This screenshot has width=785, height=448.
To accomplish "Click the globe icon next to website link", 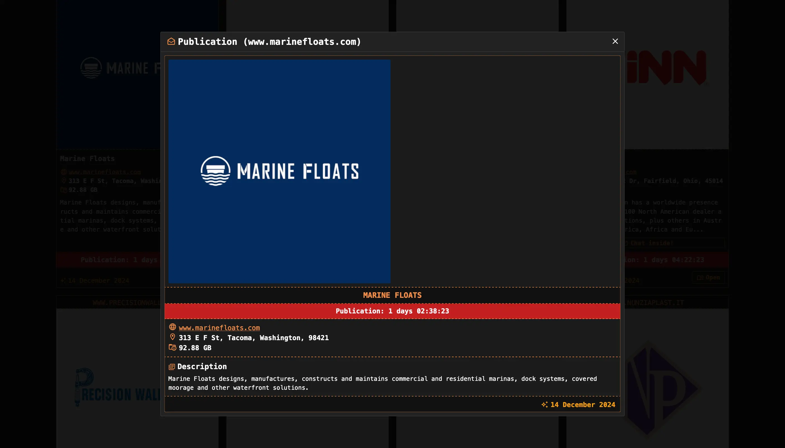I will [x=172, y=327].
